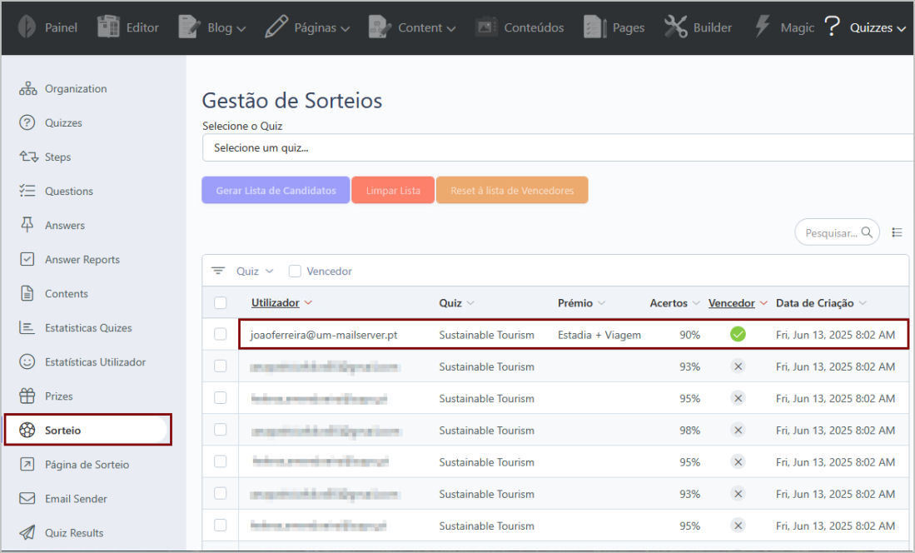Viewport: 915px width, 553px height.
Task: Open the Páginas menu chevron
Action: [x=345, y=28]
